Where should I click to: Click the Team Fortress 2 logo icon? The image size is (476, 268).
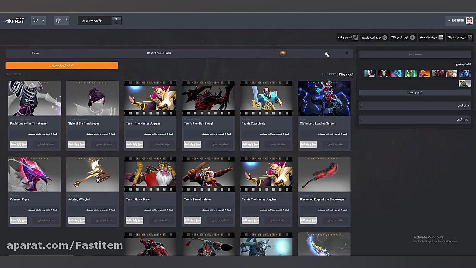(x=412, y=37)
